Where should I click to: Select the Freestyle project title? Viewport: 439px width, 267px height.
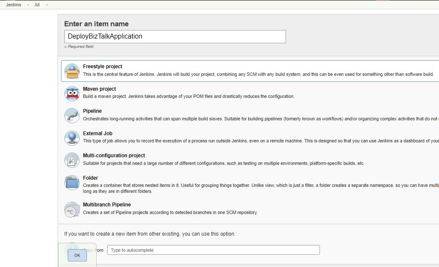[103, 67]
